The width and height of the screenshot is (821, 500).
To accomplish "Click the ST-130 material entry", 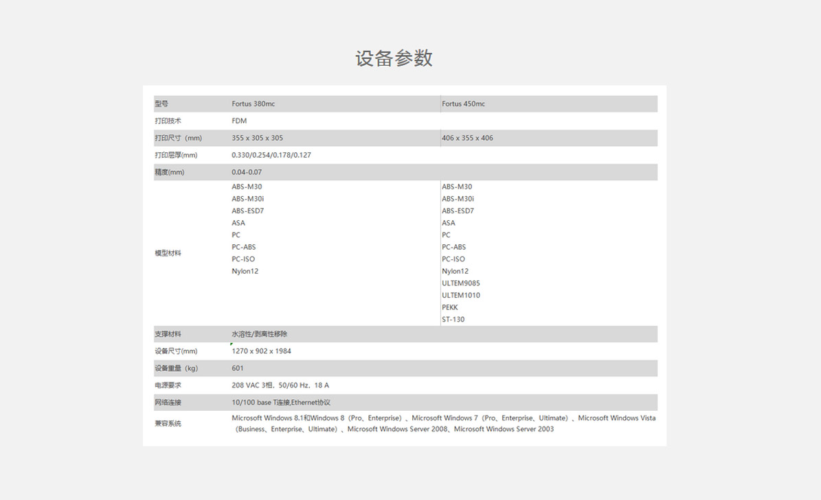I will click(x=453, y=319).
